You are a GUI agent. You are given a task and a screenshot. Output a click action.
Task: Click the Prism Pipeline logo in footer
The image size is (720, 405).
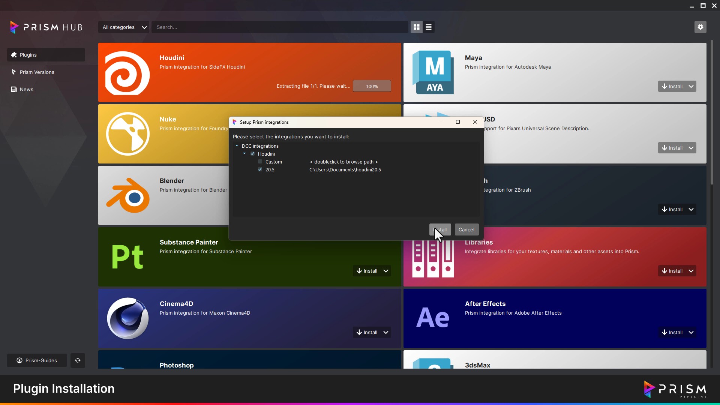675,390
